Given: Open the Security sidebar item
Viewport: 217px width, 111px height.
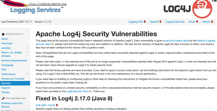Looking at the screenshot, I should 15,83.
